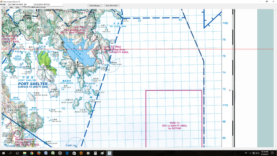Click the ROCKY HARBOUR label
Viewport: 277px width, 156px height.
66,83
